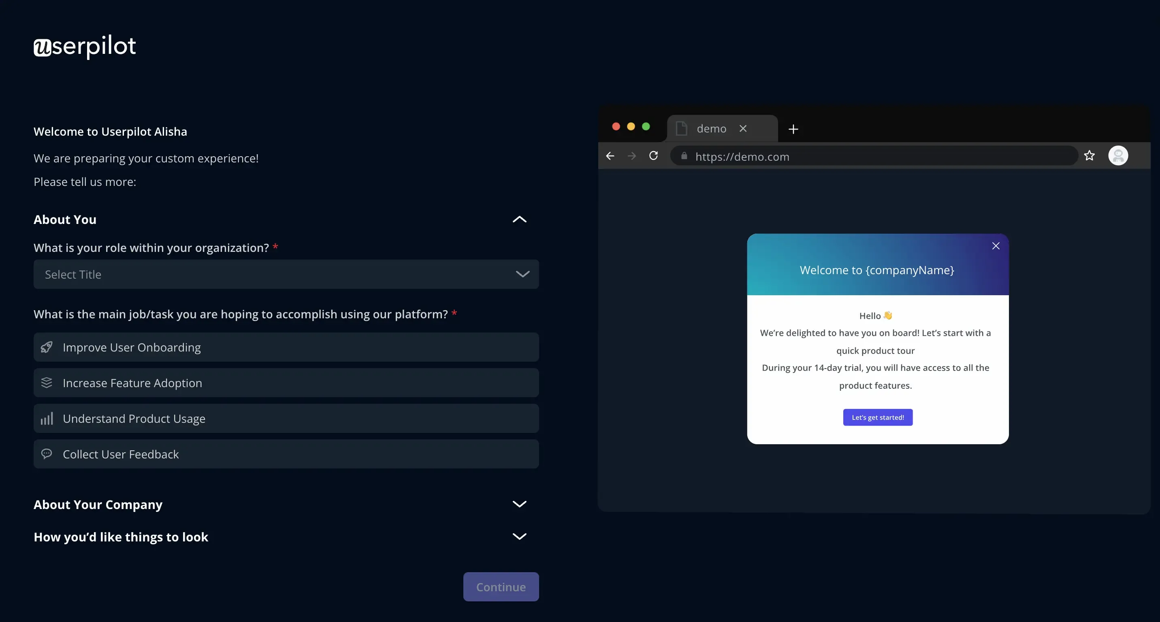Click the rocket icon beside Improve User Onboarding

click(47, 347)
